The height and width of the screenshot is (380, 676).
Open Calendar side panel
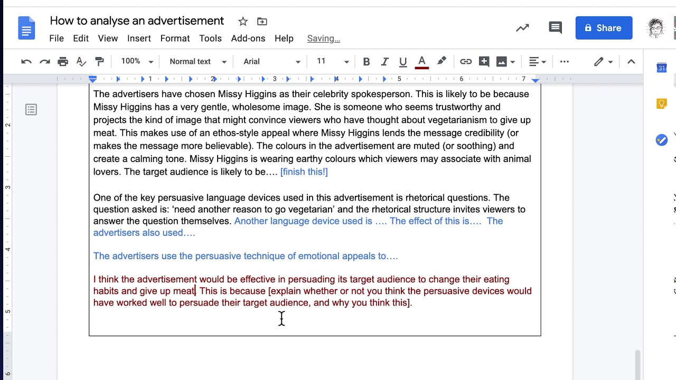(662, 68)
